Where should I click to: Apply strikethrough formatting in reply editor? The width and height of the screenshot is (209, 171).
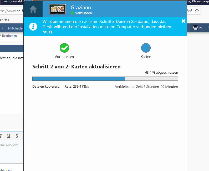coord(17,136)
